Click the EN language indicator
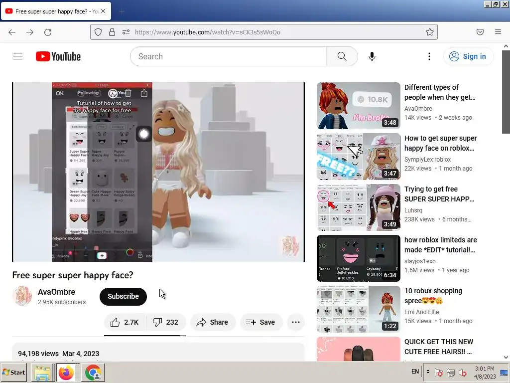Image resolution: width=510 pixels, height=383 pixels. pyautogui.click(x=415, y=372)
